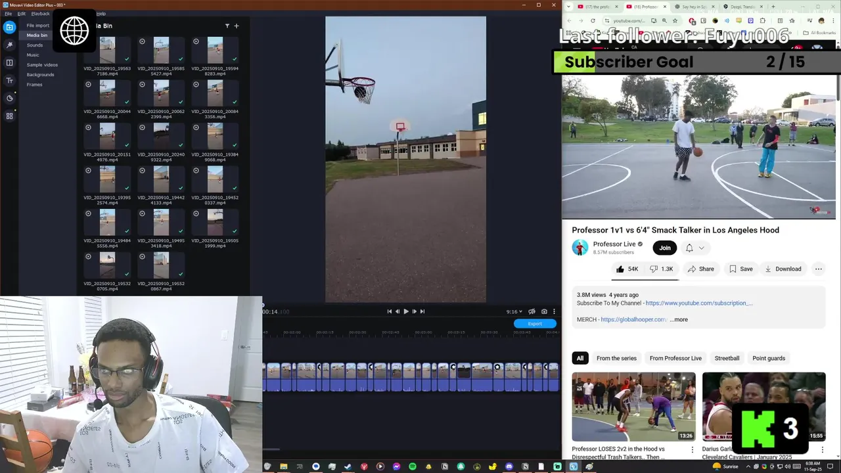The width and height of the screenshot is (841, 473).
Task: Select Backgrounds in the import sidebar
Action: [40, 74]
